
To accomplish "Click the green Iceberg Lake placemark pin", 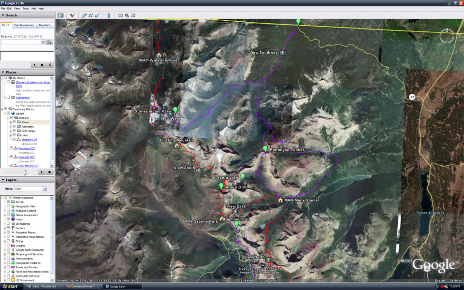I will pyautogui.click(x=243, y=177).
